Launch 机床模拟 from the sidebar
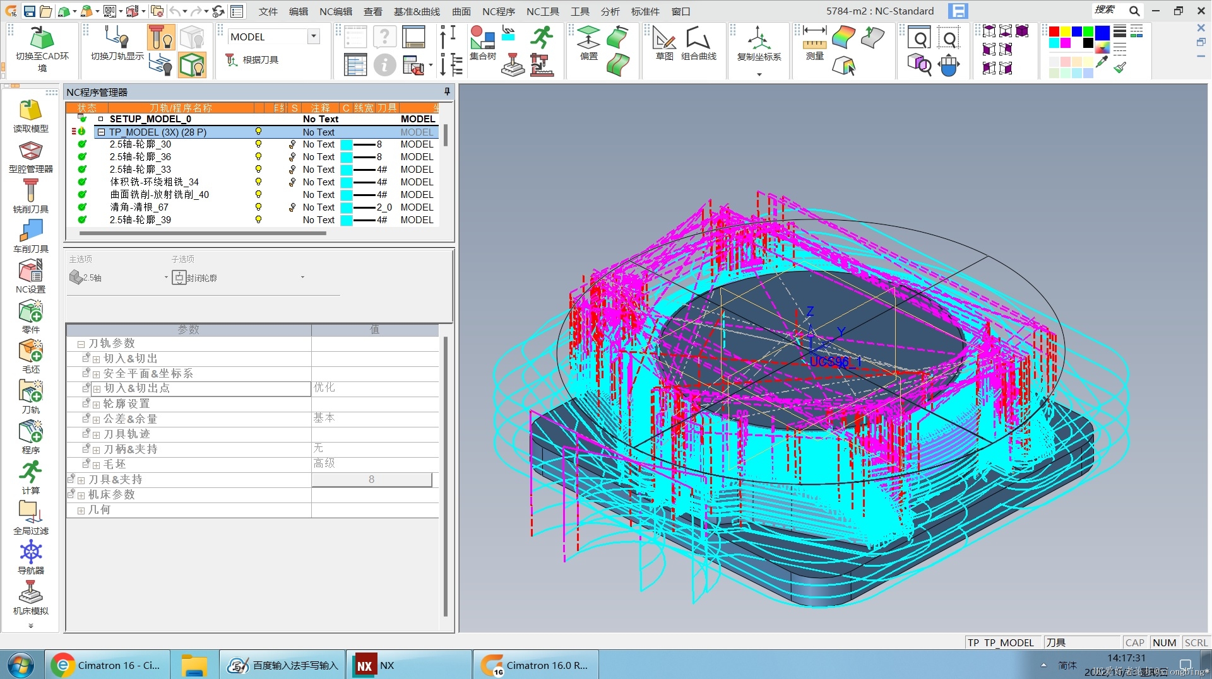The image size is (1212, 679). pos(30,593)
